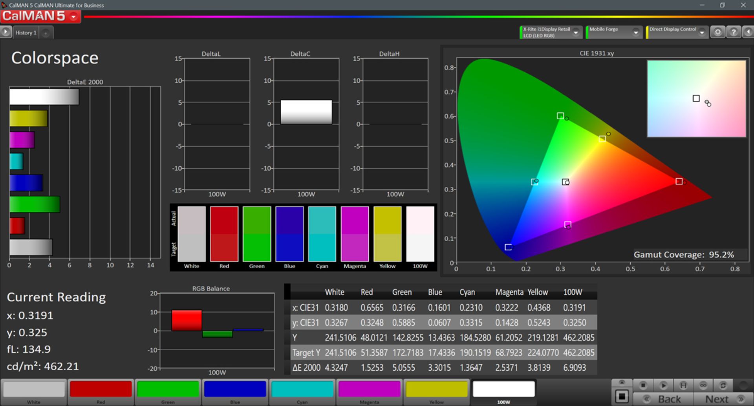Click the read series bracket icon

click(683, 385)
